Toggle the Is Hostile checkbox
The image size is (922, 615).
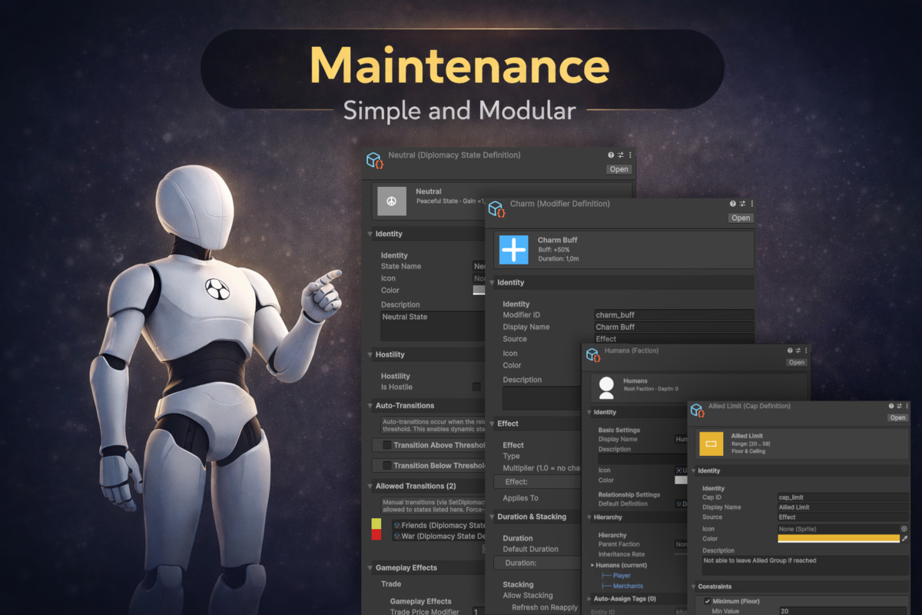(x=476, y=387)
